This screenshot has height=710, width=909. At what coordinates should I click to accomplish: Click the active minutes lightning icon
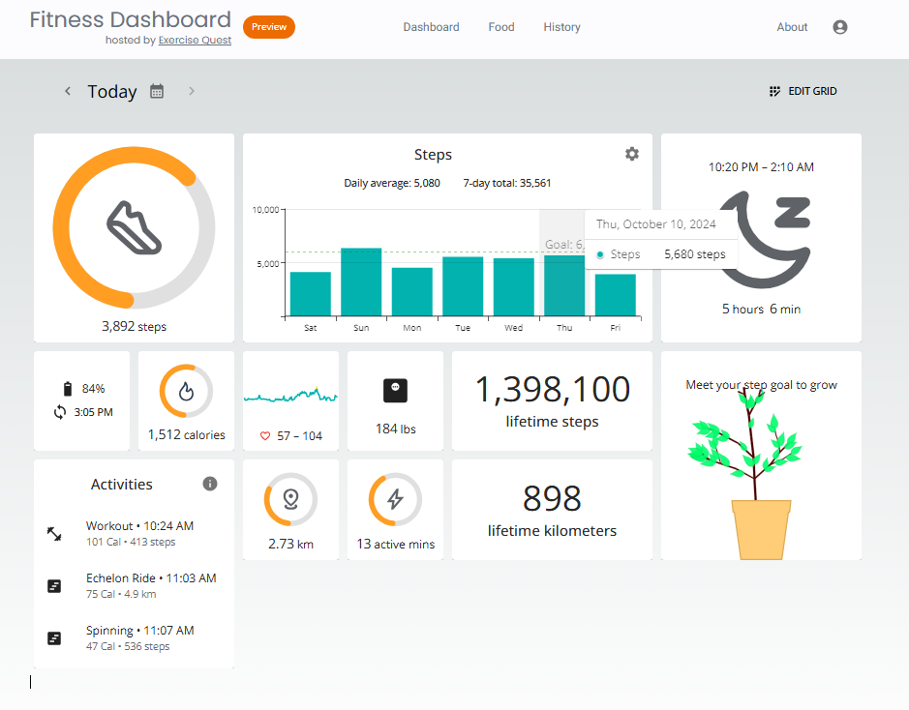point(395,500)
